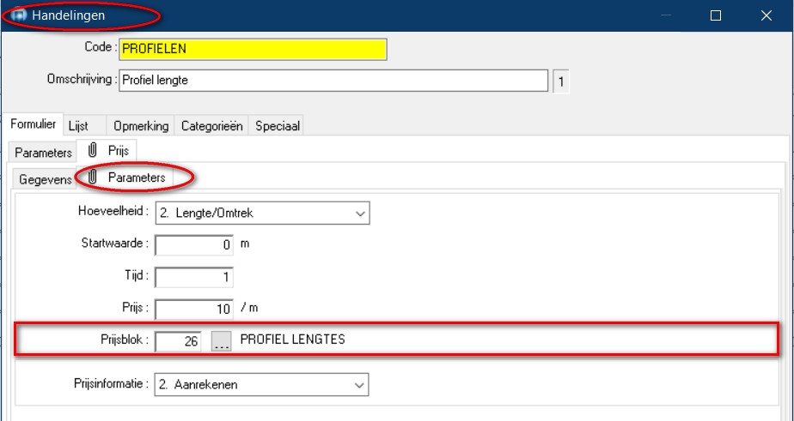
Task: Click the paperclip icon beside Gegevens tab
Action: pos(92,177)
